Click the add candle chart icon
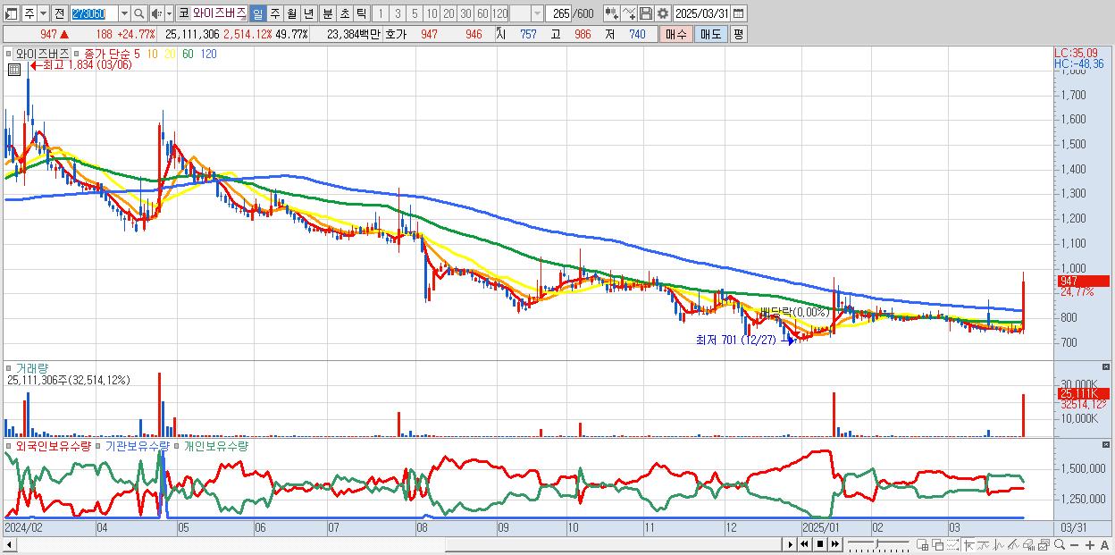 coord(611,13)
